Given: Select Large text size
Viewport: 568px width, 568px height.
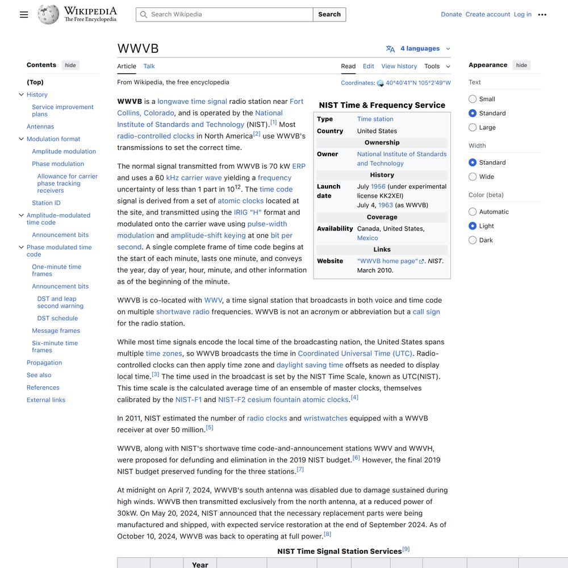Looking at the screenshot, I should 473,127.
